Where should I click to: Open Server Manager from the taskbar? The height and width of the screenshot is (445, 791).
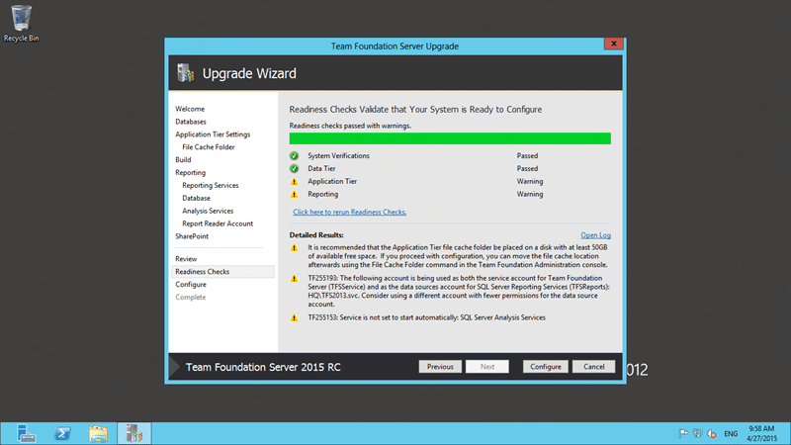click(26, 433)
